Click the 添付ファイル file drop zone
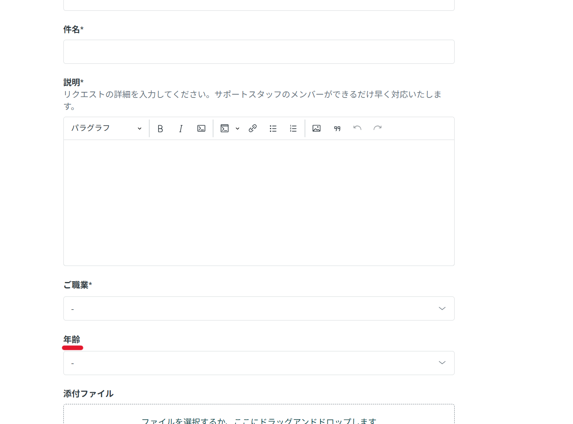Viewport: 573px width, 424px height. pos(259,414)
